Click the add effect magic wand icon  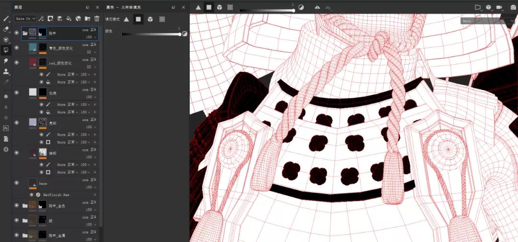pyautogui.click(x=41, y=19)
